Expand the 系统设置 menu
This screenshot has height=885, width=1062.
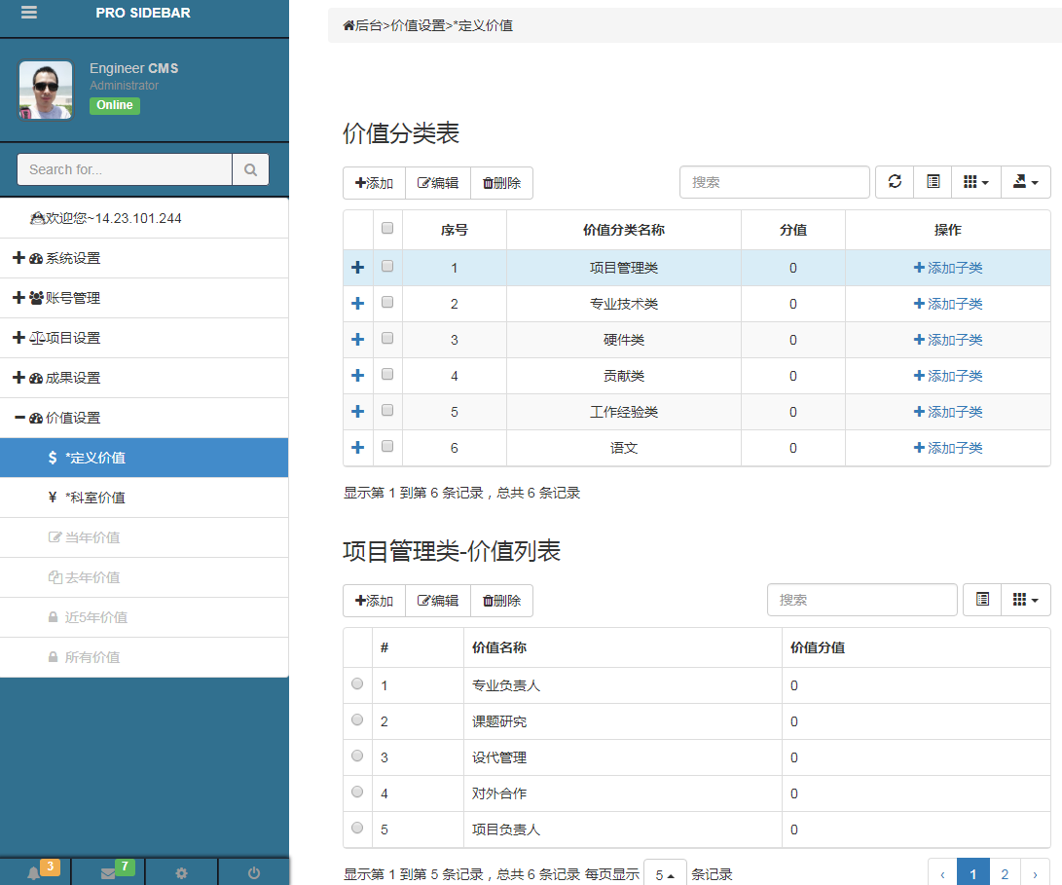point(144,258)
